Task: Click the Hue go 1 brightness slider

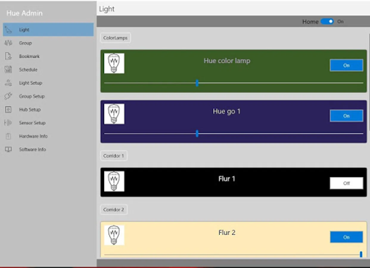Action: coord(234,133)
